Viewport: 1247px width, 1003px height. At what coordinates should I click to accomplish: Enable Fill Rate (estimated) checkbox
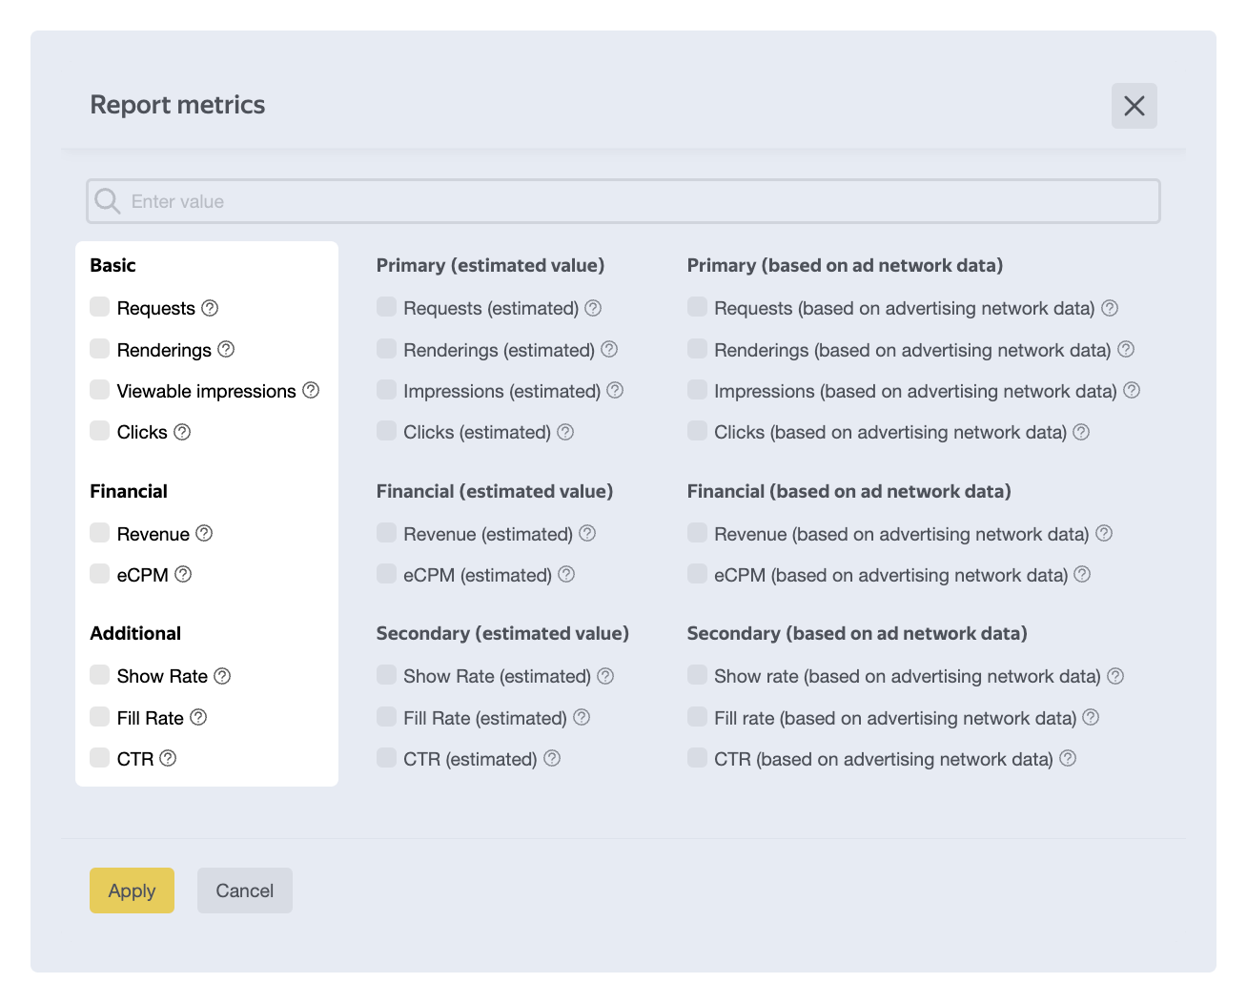point(386,717)
